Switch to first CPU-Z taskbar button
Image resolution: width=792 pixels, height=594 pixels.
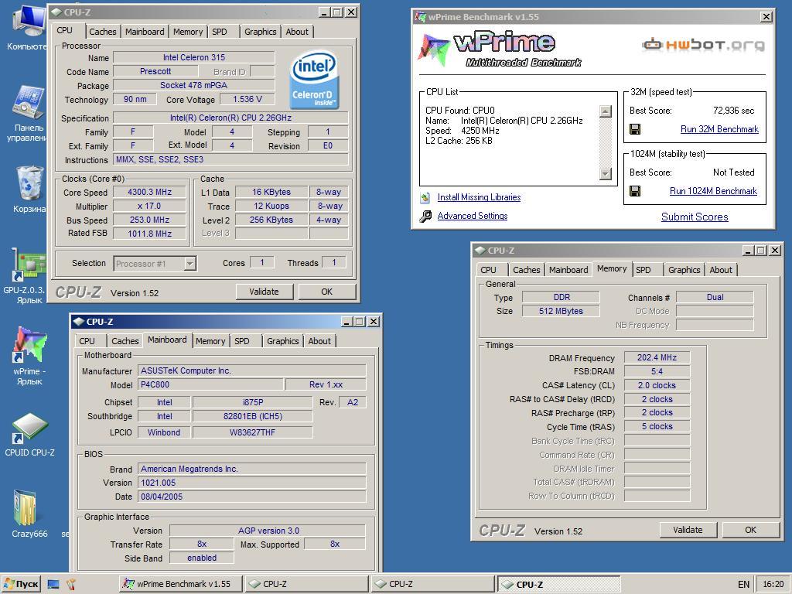306,584
